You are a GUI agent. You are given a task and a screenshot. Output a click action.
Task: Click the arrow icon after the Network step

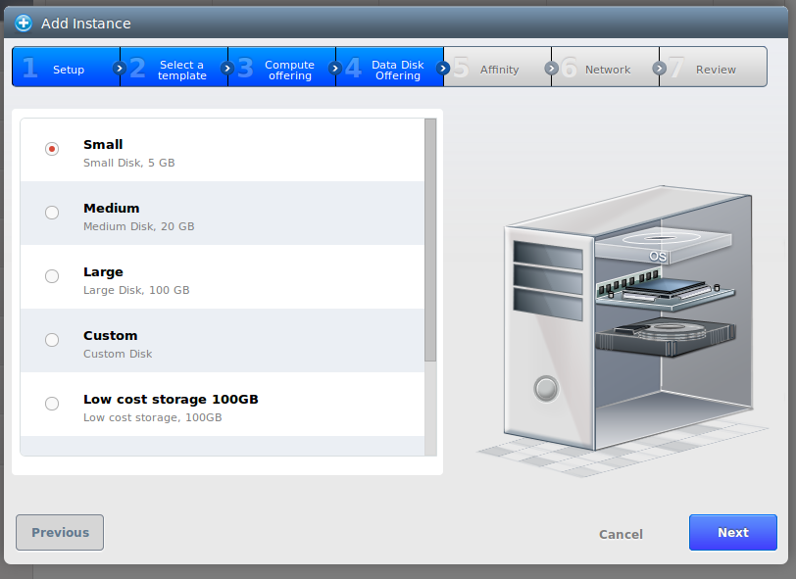point(659,68)
